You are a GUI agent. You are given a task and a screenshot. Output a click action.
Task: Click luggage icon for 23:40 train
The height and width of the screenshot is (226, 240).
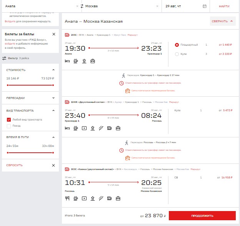tap(118, 128)
